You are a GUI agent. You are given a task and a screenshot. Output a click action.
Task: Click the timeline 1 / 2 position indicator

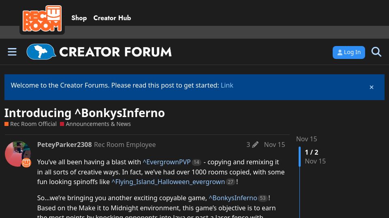click(x=312, y=152)
